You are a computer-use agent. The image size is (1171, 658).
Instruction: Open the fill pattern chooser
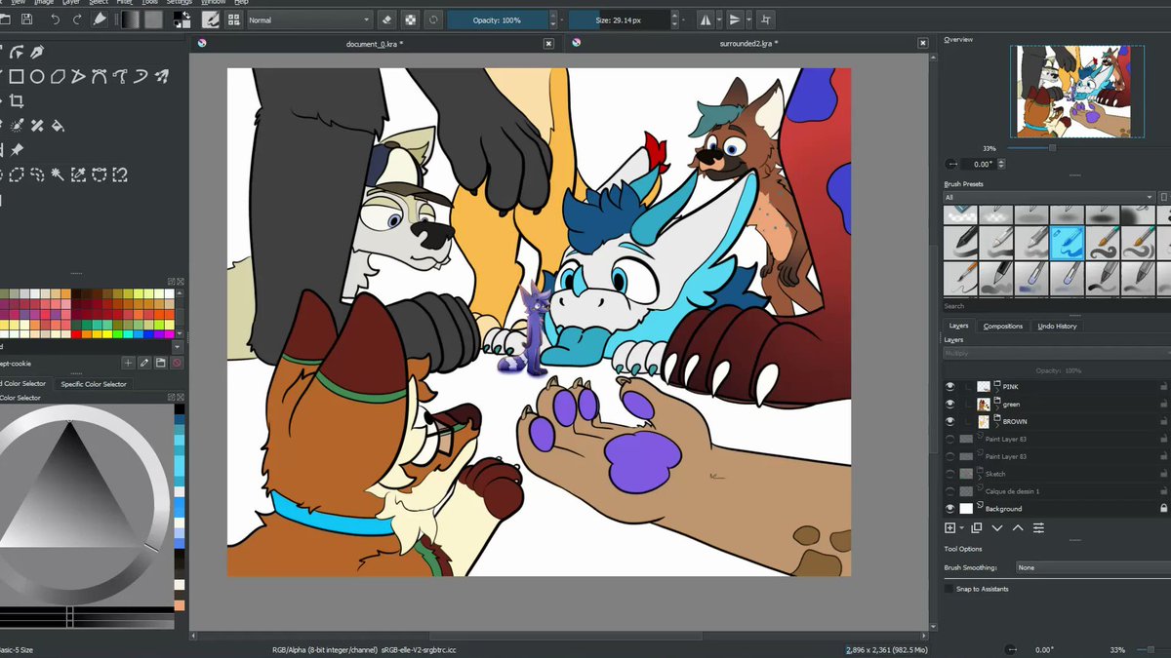click(x=154, y=19)
